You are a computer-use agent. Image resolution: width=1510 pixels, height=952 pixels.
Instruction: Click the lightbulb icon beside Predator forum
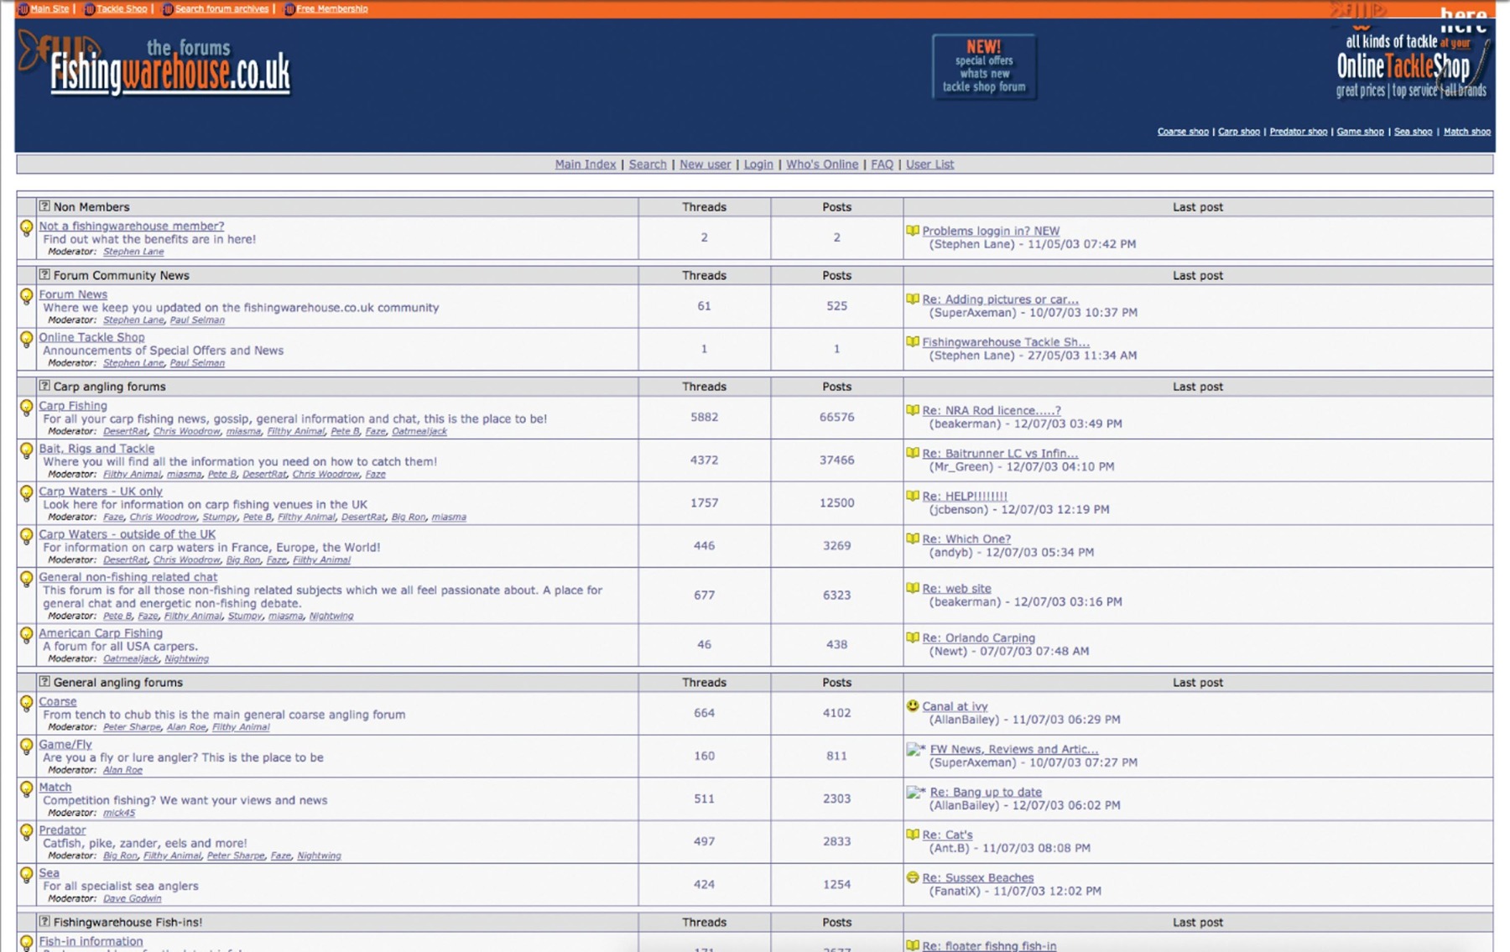coord(27,832)
